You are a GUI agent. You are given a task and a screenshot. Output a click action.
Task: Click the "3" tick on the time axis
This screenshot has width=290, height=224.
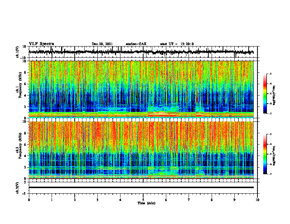tap(97, 200)
